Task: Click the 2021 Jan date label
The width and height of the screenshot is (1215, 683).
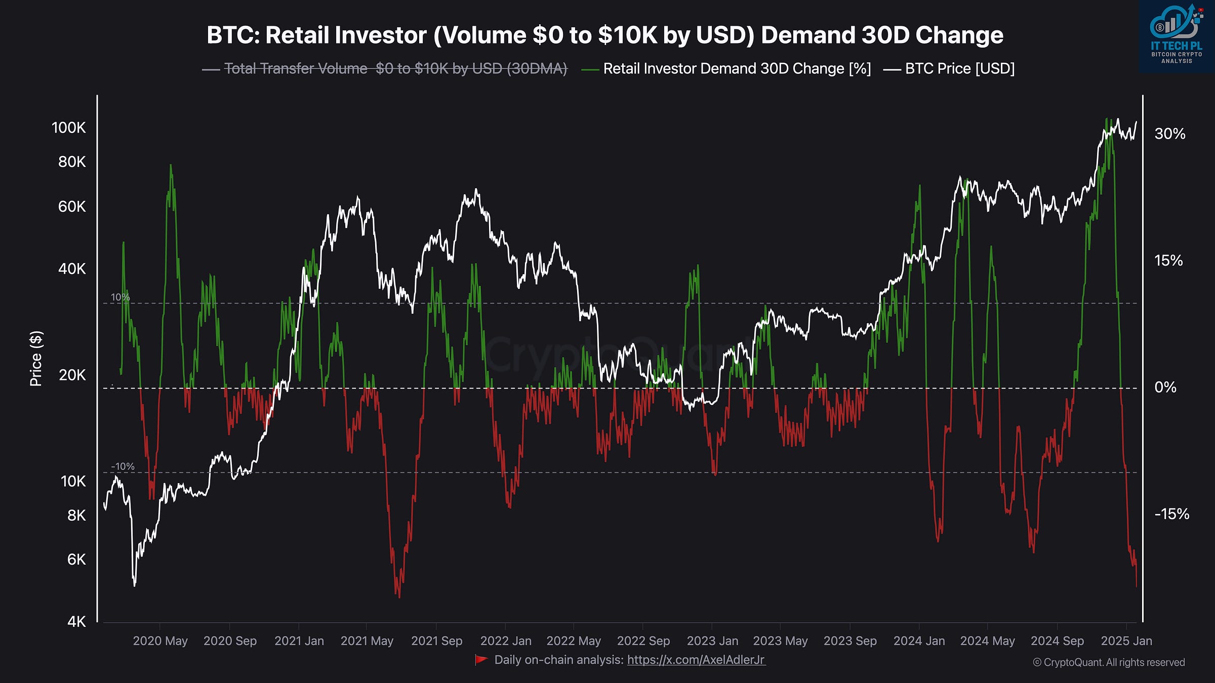Action: pos(299,641)
